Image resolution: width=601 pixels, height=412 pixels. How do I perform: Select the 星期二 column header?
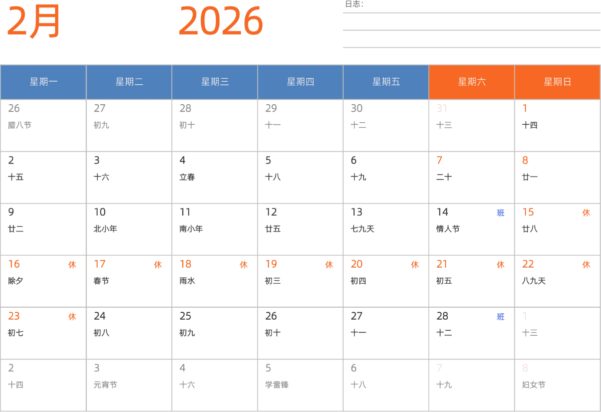[x=129, y=82]
